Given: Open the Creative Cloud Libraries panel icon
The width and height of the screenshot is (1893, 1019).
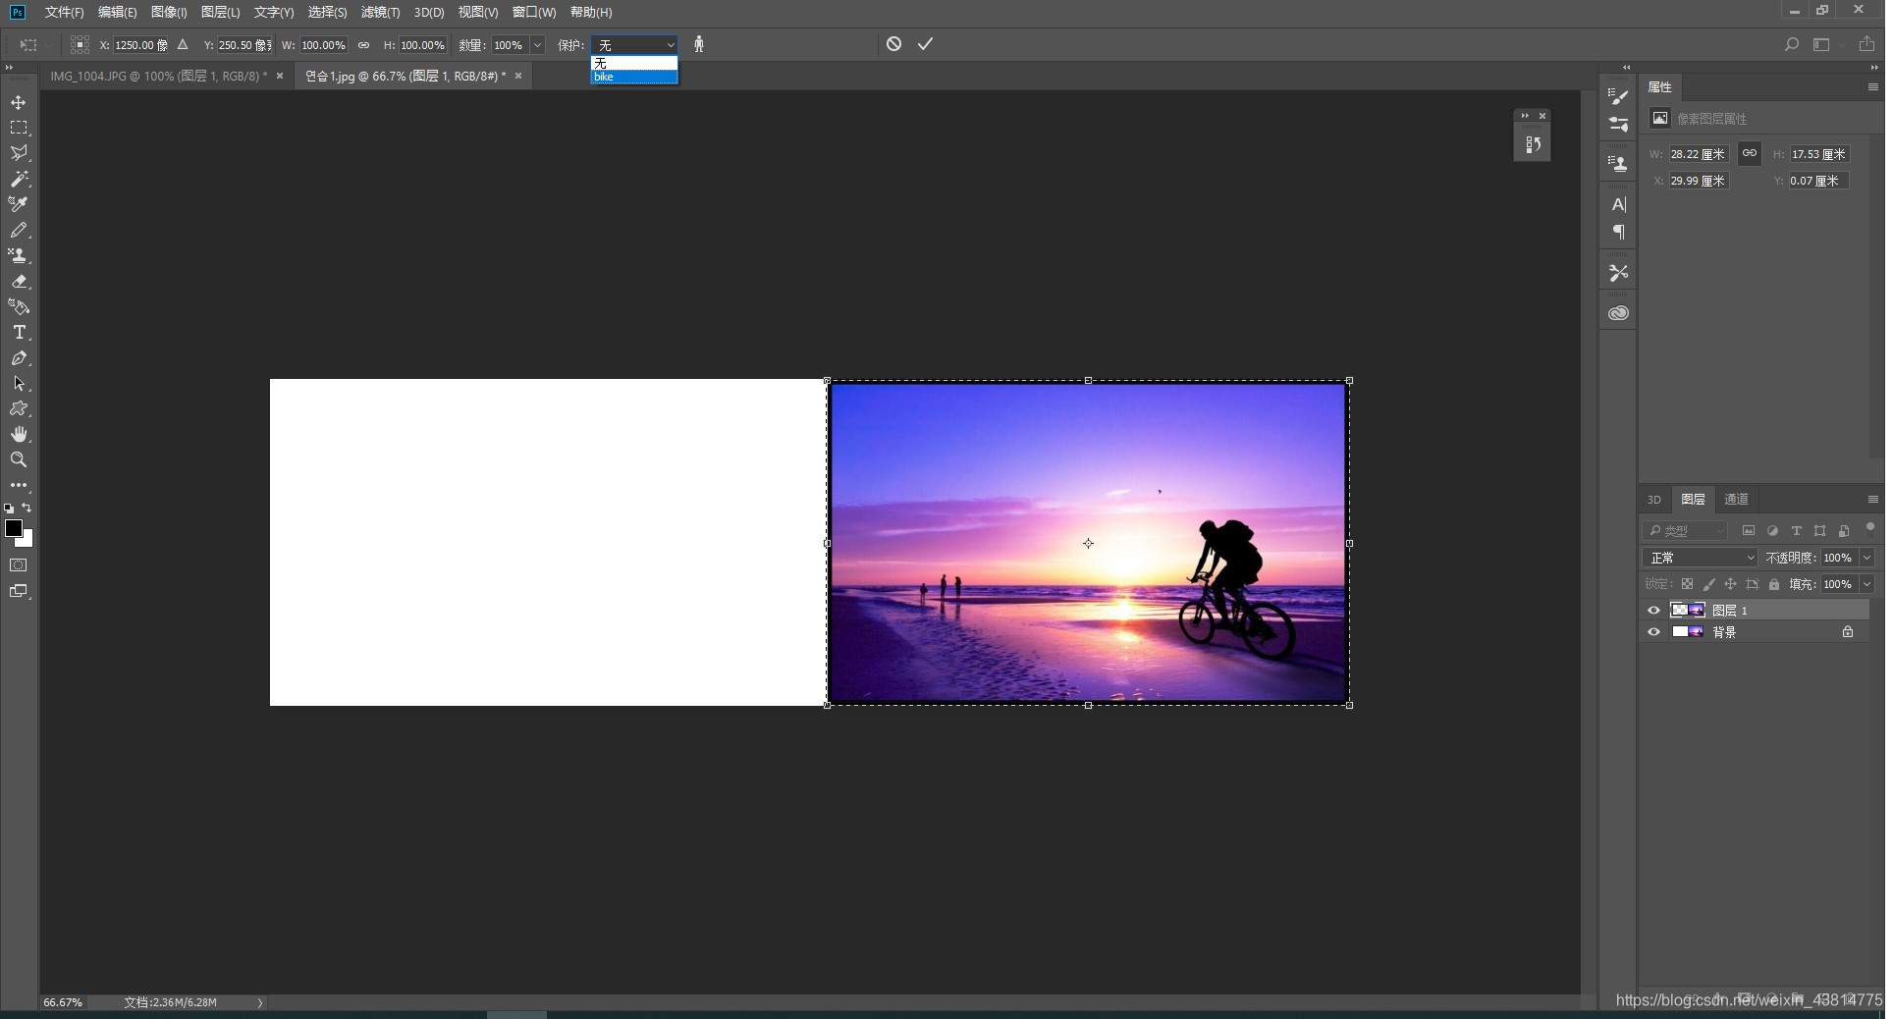Looking at the screenshot, I should click(1619, 313).
